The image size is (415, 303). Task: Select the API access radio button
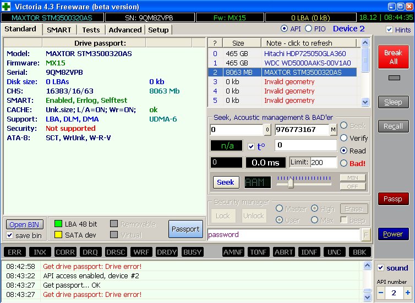click(x=284, y=29)
